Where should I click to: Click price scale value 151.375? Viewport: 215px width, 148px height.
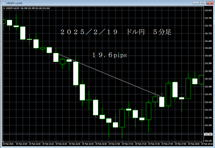click(x=208, y=110)
